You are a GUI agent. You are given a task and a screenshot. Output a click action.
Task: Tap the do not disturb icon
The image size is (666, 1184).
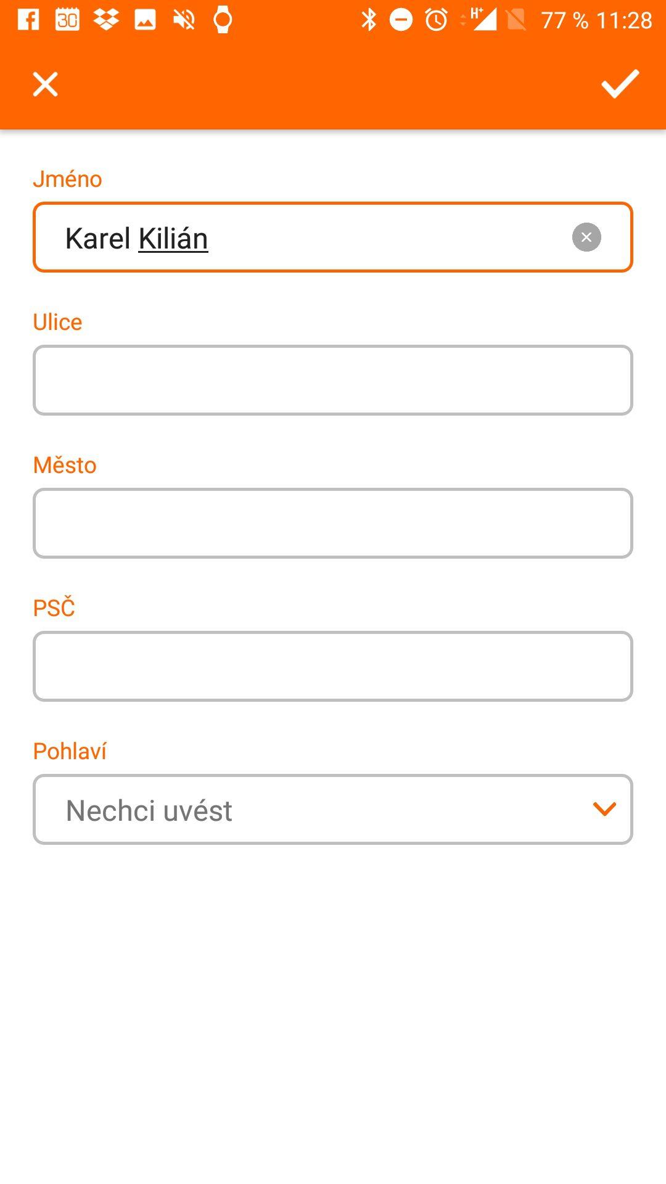pos(401,20)
